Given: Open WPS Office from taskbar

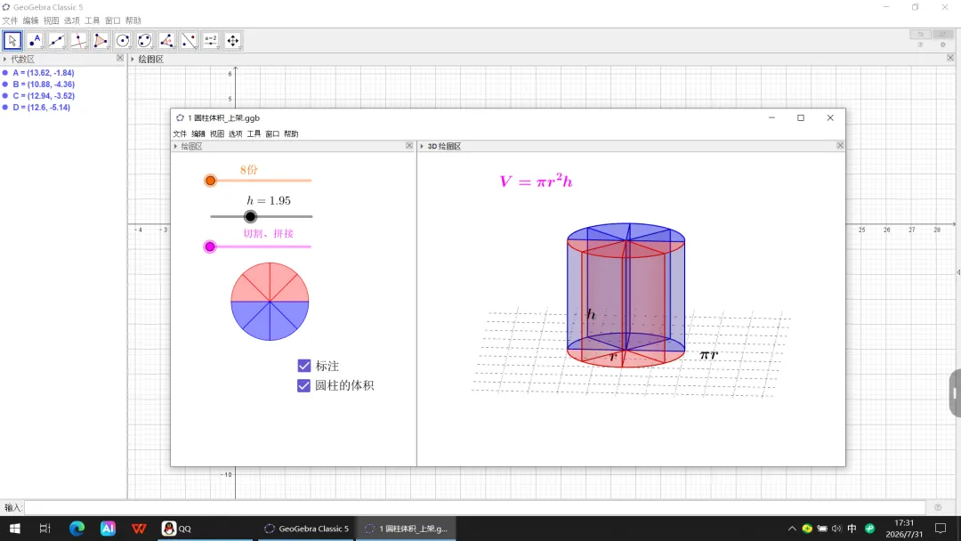Looking at the screenshot, I should click(x=139, y=529).
